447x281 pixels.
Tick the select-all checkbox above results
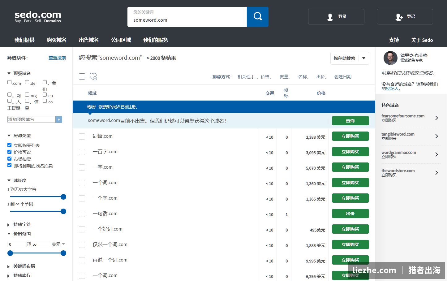click(x=82, y=76)
